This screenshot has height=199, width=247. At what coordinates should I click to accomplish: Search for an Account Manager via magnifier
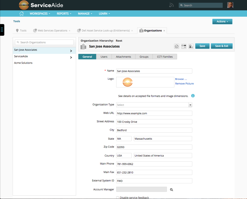(x=171, y=190)
